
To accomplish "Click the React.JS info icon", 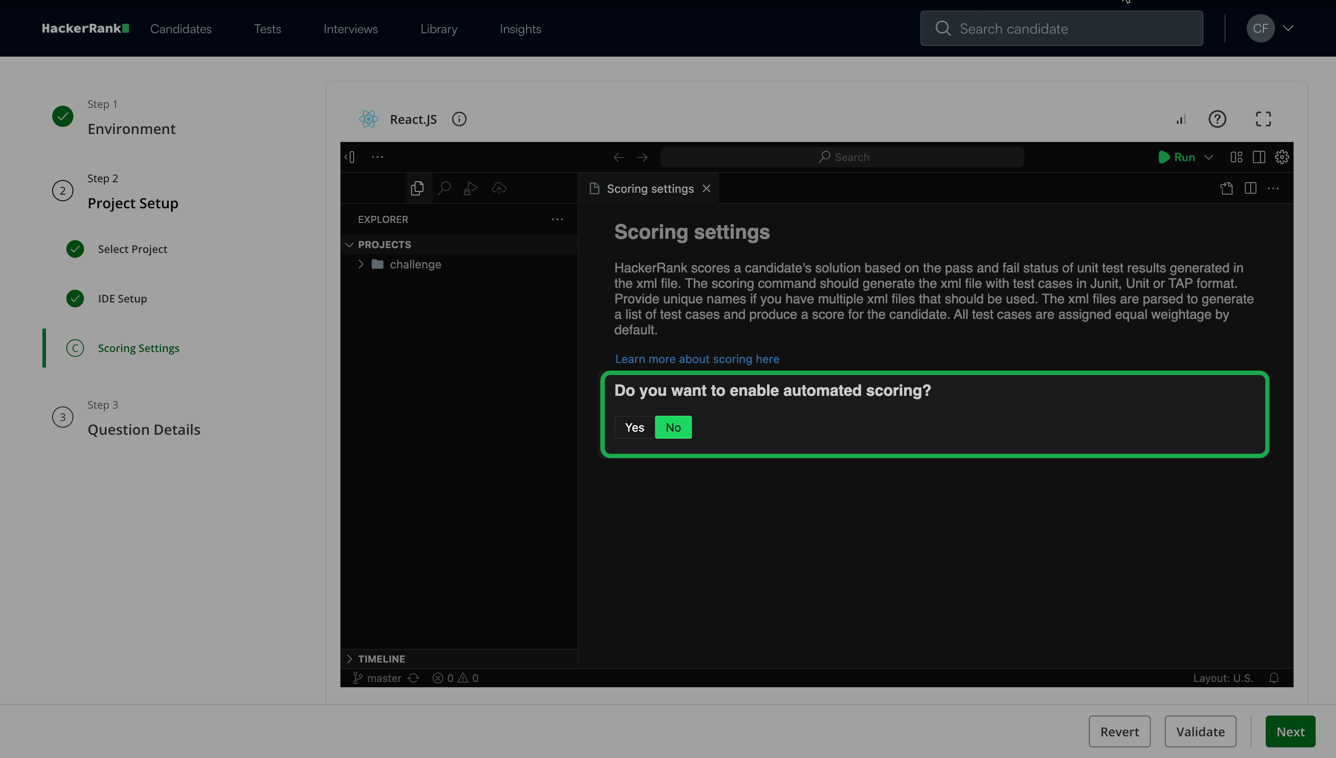I will tap(459, 119).
